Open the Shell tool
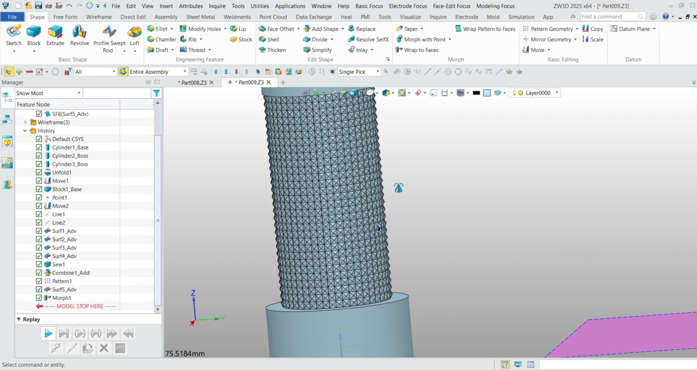697x370 pixels. pyautogui.click(x=270, y=39)
